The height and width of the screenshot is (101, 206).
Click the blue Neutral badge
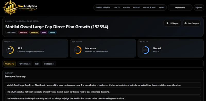pos(53,32)
